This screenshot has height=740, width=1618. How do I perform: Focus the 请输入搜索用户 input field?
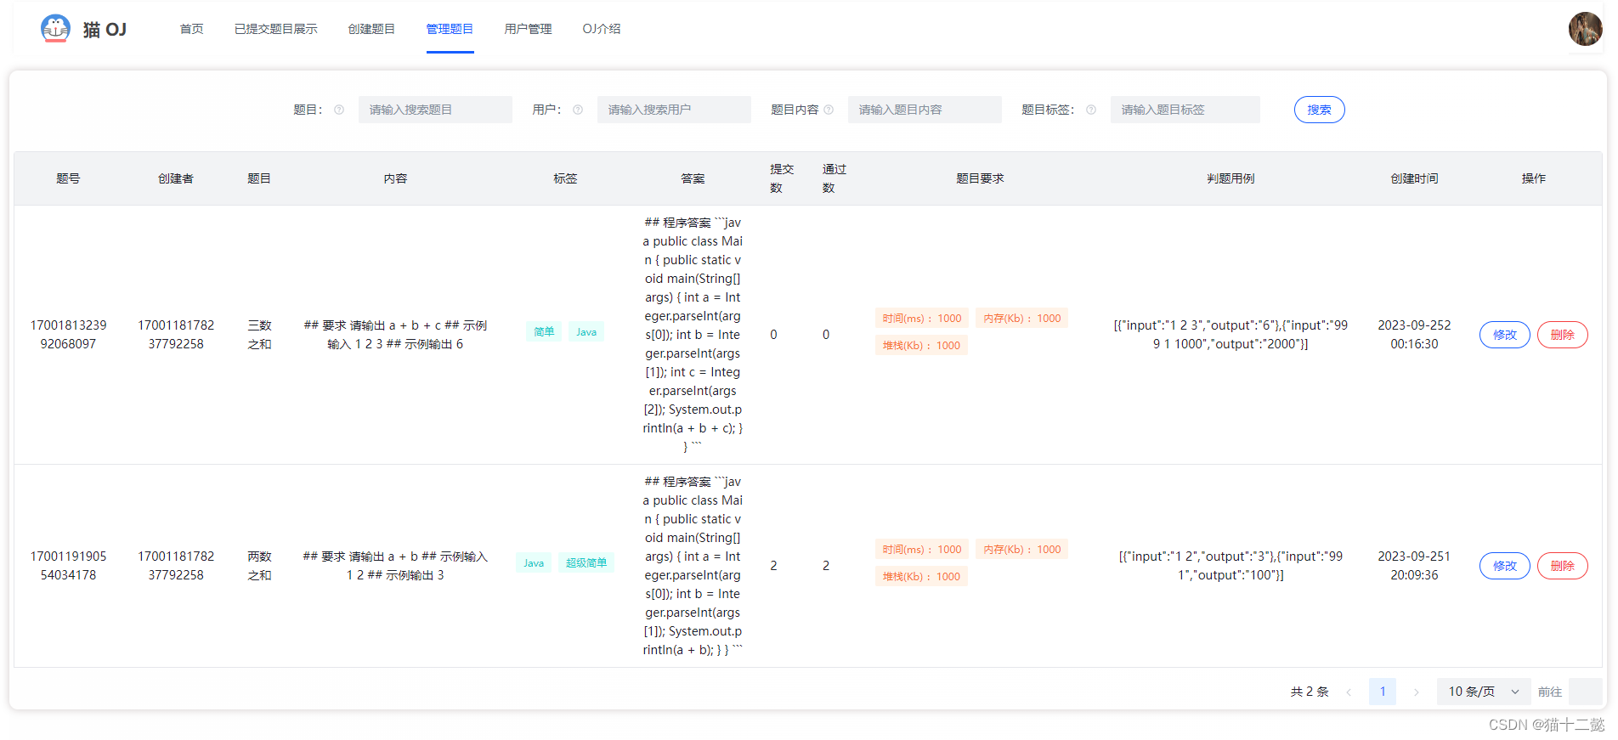(674, 110)
